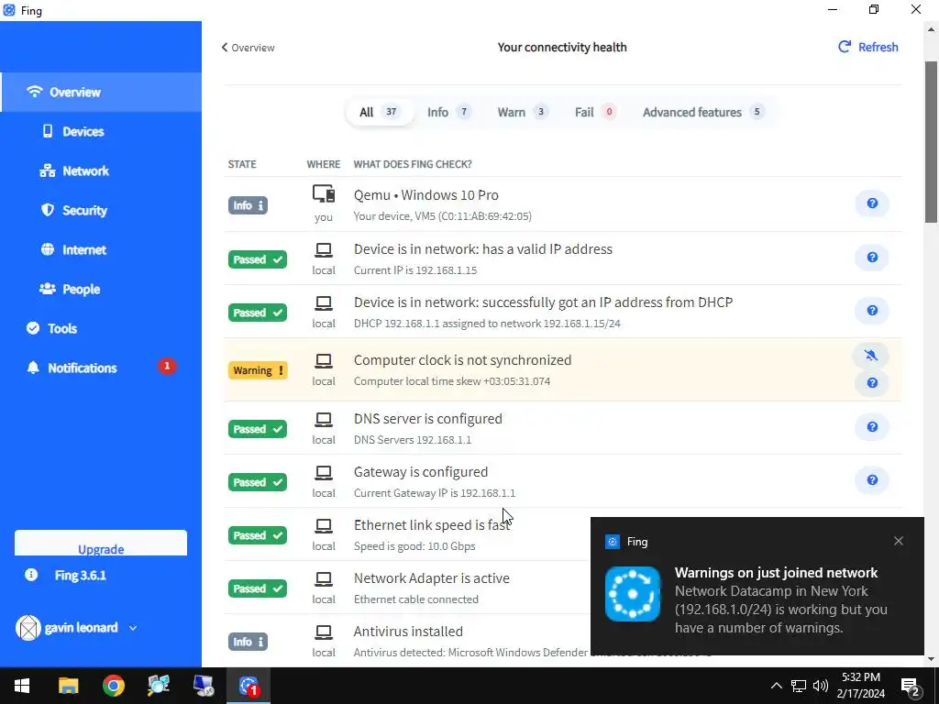939x704 pixels.
Task: Click the Info badge on Antivirus row
Action: tap(248, 642)
